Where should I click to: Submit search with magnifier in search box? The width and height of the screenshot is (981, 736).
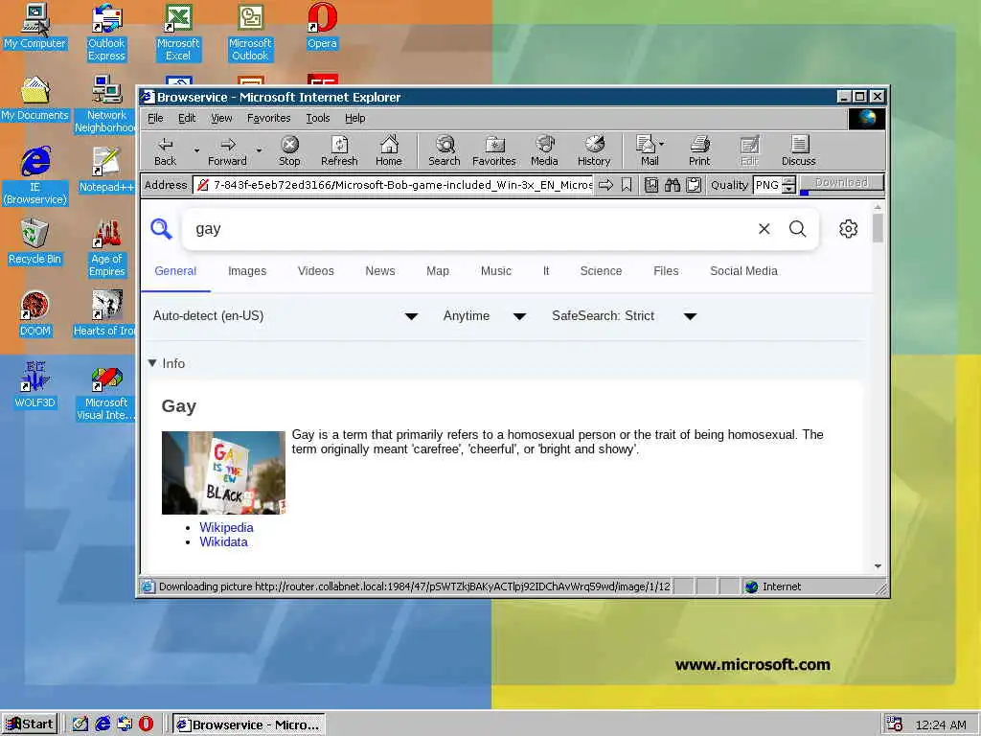click(x=798, y=229)
